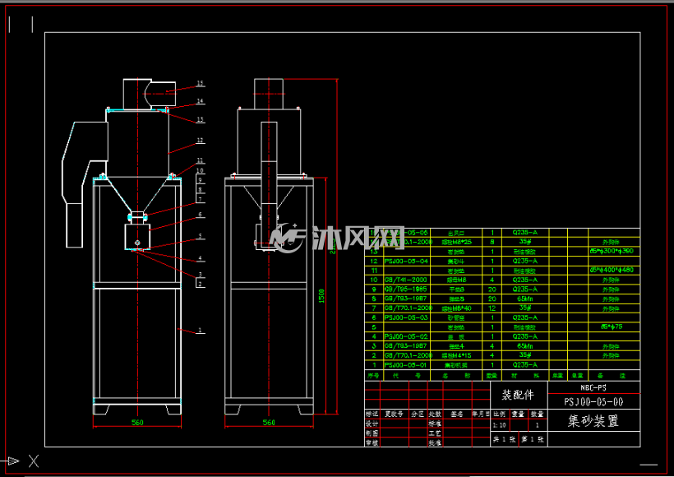The image size is (674, 477).
Task: Click quantity 12 in parts row 7
Action: 492,308
